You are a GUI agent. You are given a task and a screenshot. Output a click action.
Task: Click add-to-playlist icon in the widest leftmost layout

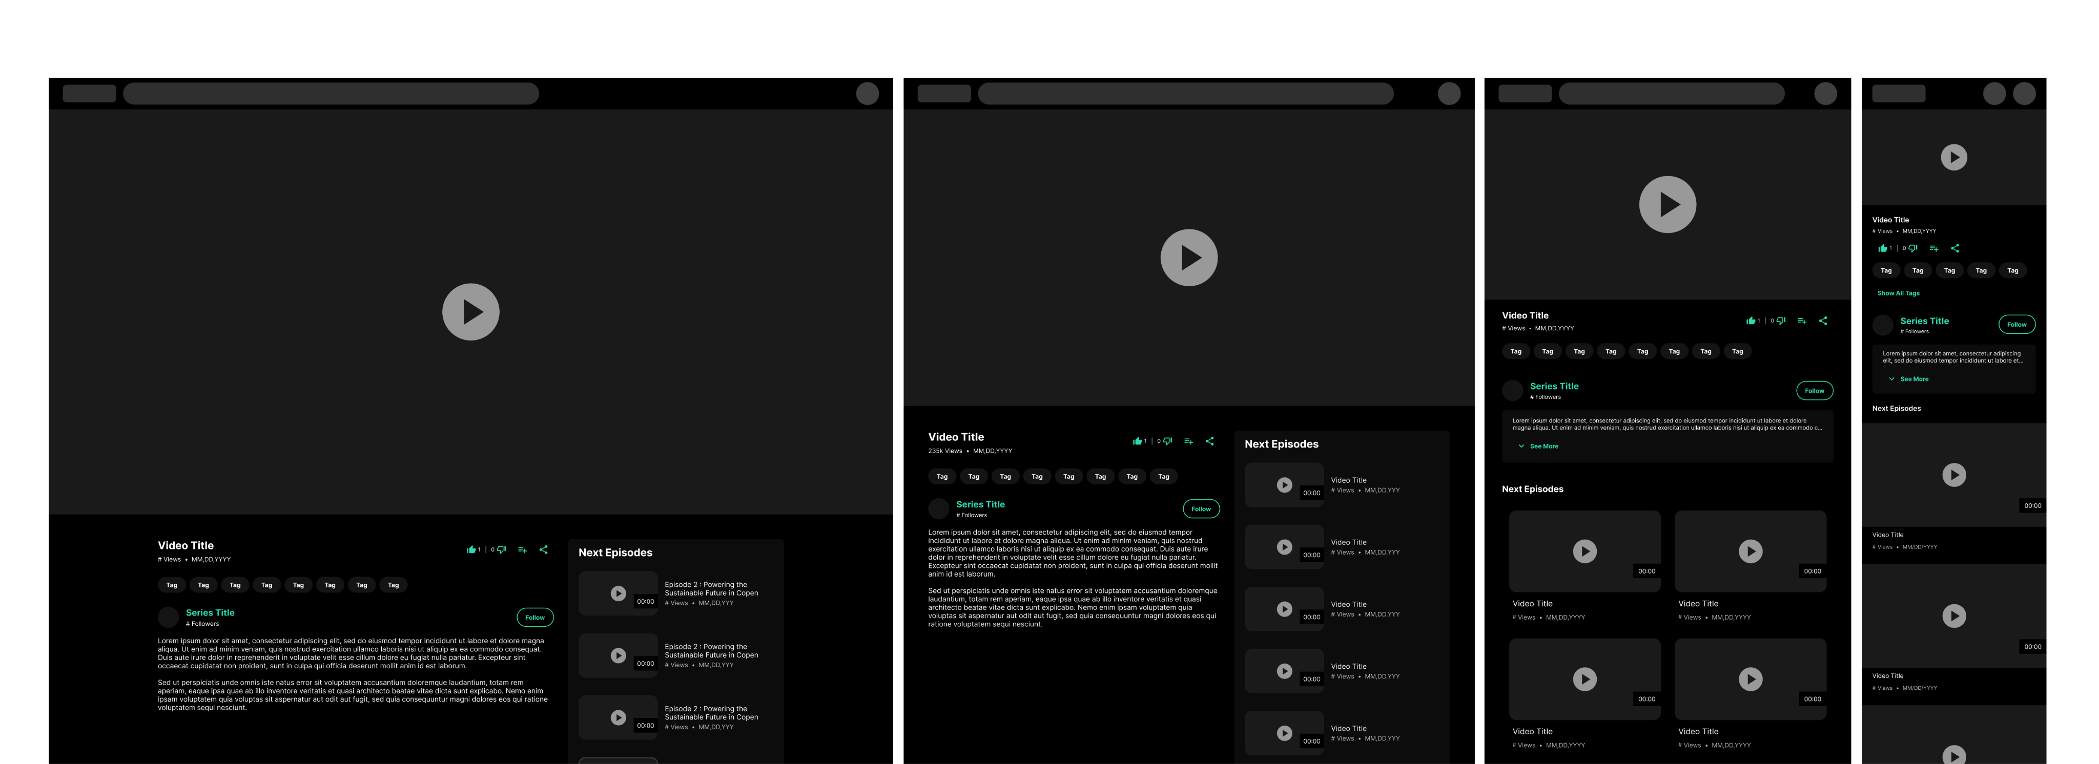(522, 550)
